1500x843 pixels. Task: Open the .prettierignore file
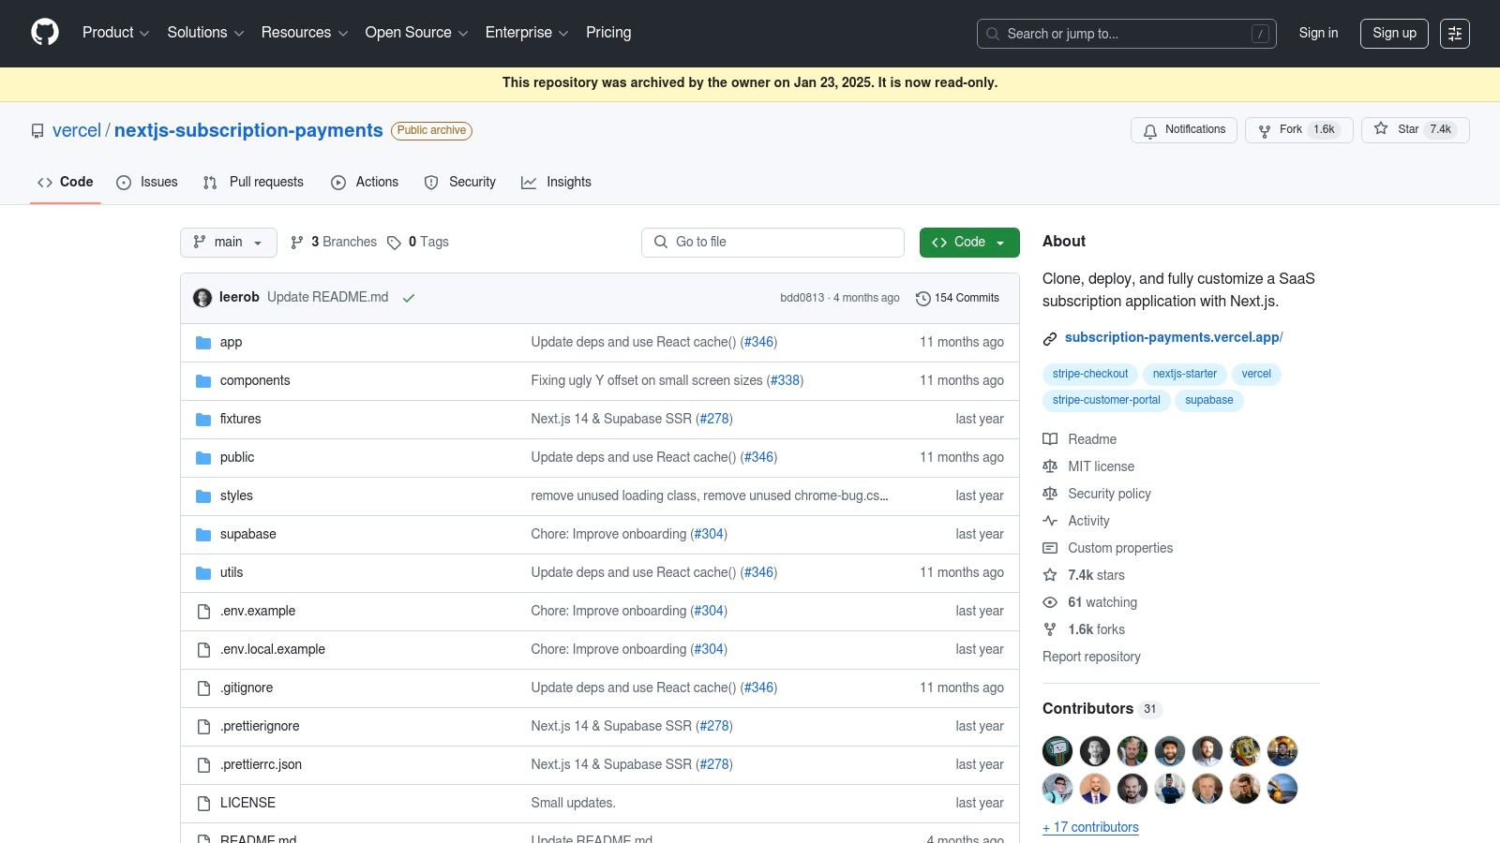point(260,726)
